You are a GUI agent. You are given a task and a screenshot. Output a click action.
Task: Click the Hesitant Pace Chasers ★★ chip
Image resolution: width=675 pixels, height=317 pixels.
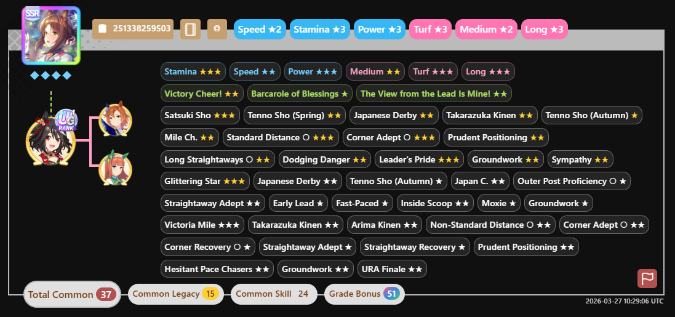point(217,269)
